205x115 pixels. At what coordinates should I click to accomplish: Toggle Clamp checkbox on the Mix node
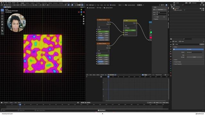pyautogui.click(x=125, y=28)
